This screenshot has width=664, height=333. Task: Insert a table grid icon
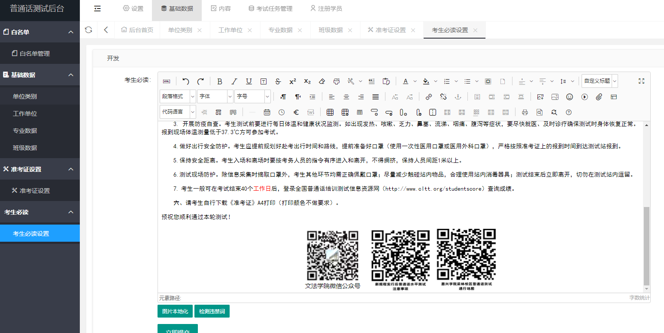tap(330, 112)
